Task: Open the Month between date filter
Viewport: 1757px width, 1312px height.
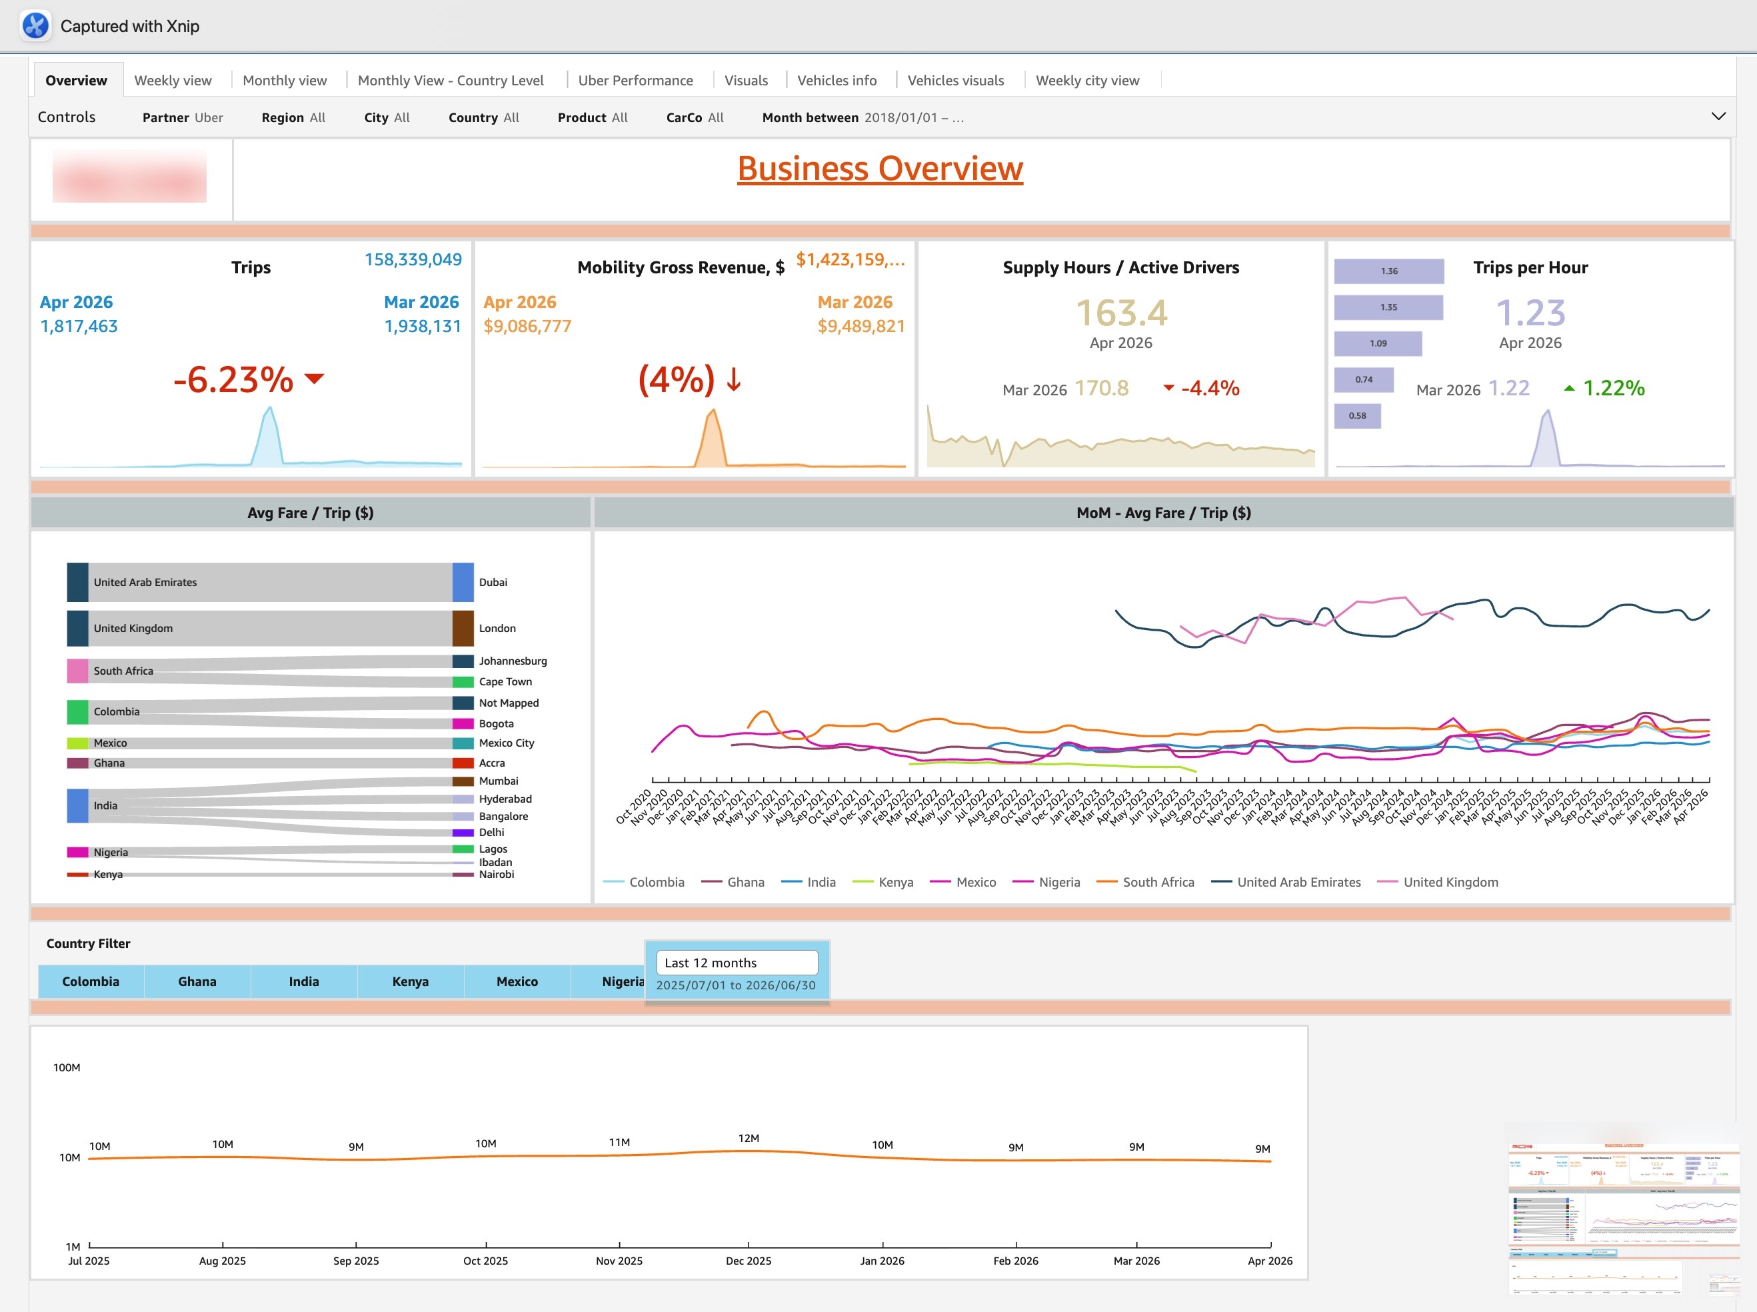Action: tap(864, 117)
